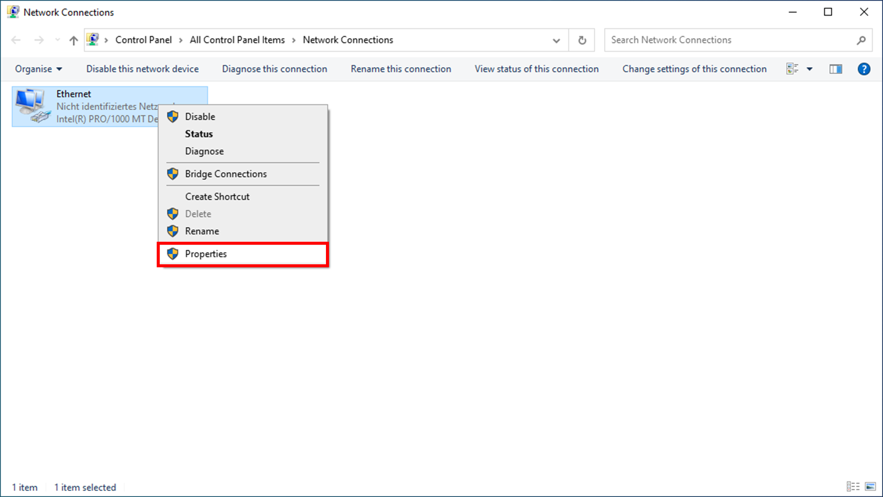Switch to details view in status bar
The height and width of the screenshot is (497, 883).
852,486
